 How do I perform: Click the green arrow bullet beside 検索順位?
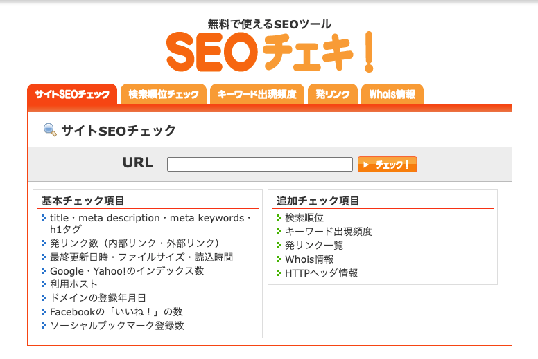point(279,218)
